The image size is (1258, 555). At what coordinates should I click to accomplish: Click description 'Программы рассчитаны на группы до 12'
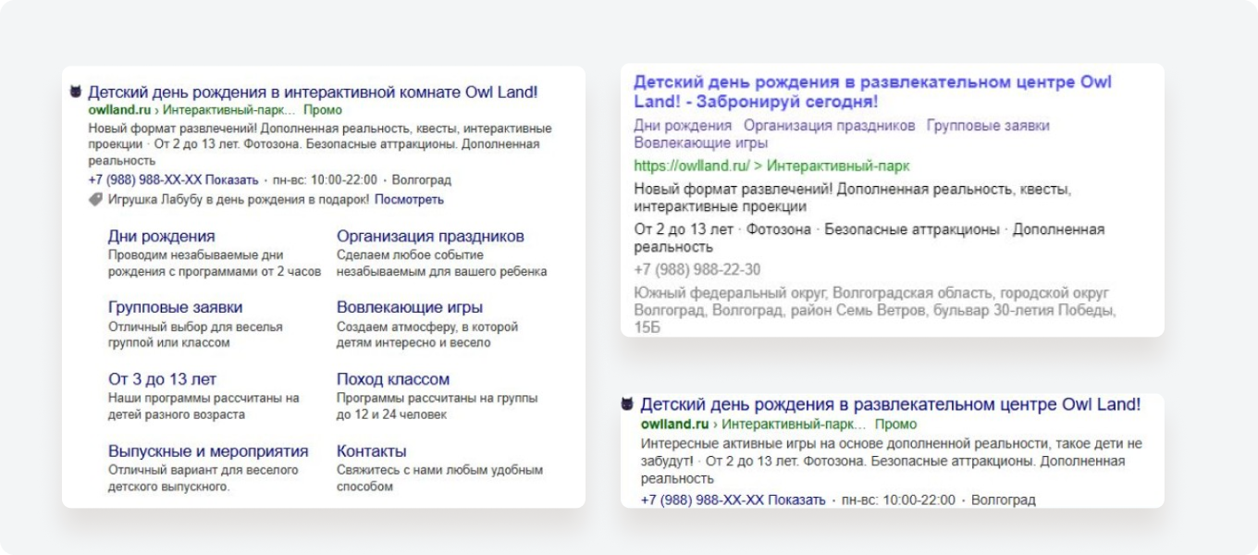438,406
